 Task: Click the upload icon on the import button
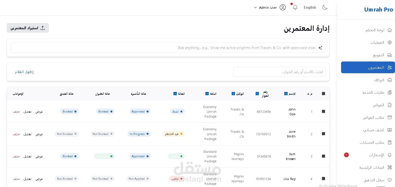coord(43,28)
